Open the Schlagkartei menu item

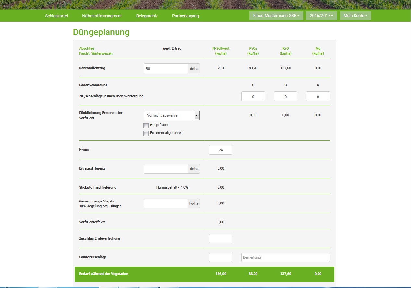(56, 16)
